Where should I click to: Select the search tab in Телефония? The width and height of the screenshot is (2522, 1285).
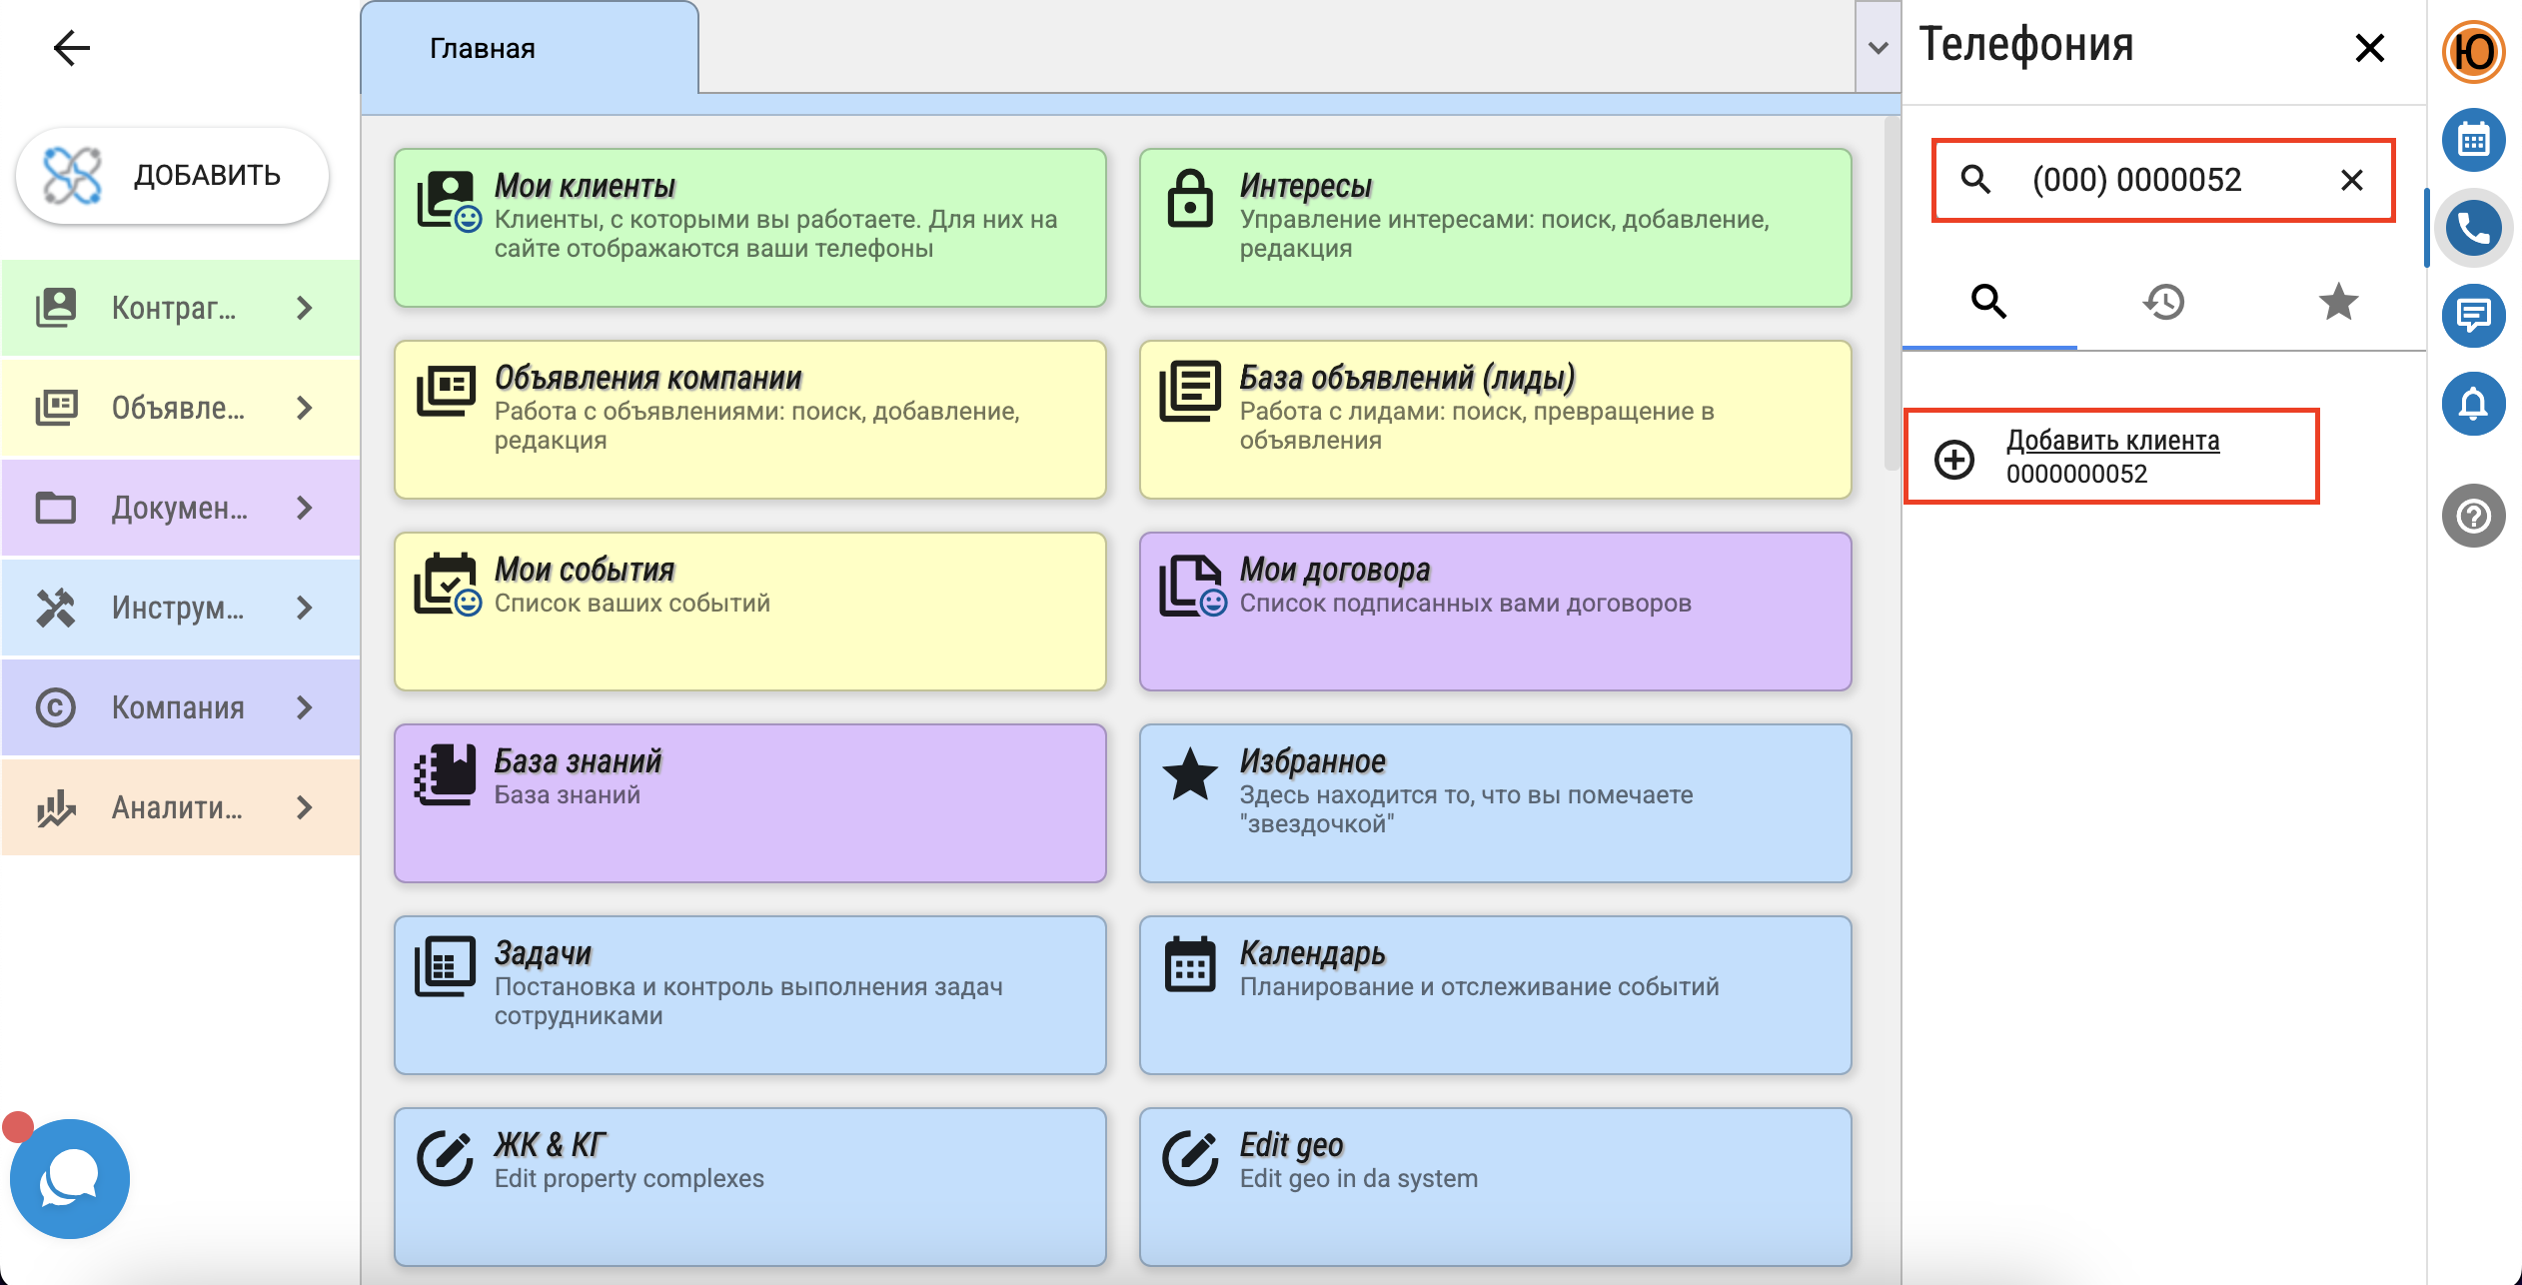coord(1988,302)
